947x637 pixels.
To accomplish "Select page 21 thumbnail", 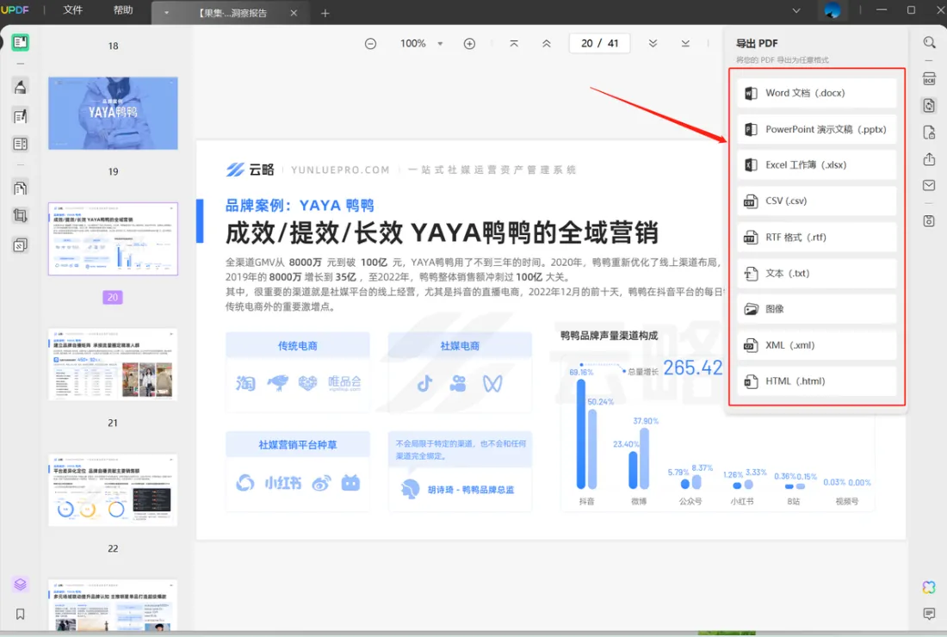I will coord(113,365).
